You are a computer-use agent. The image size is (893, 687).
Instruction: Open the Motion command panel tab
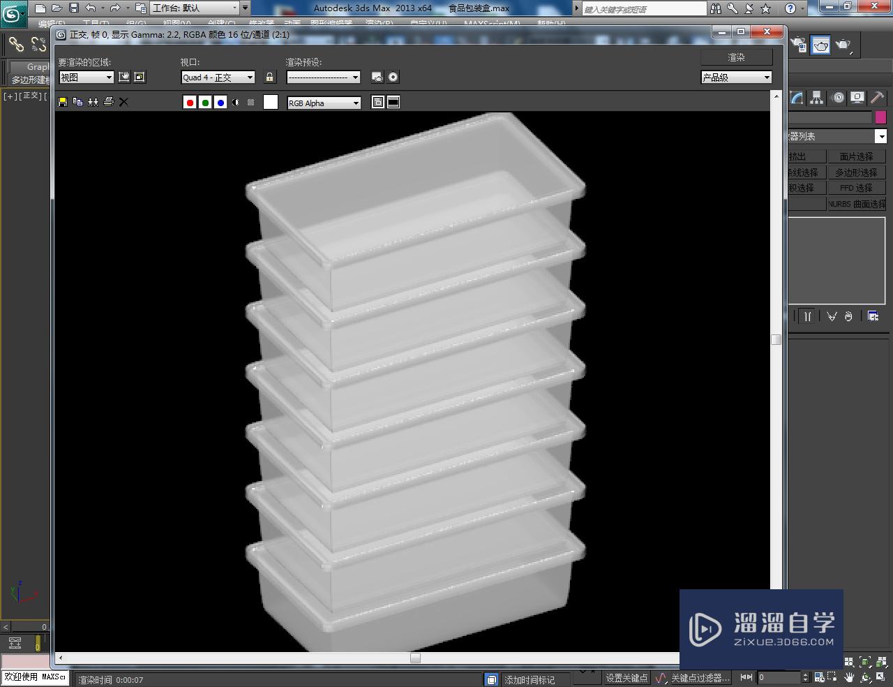coord(838,98)
